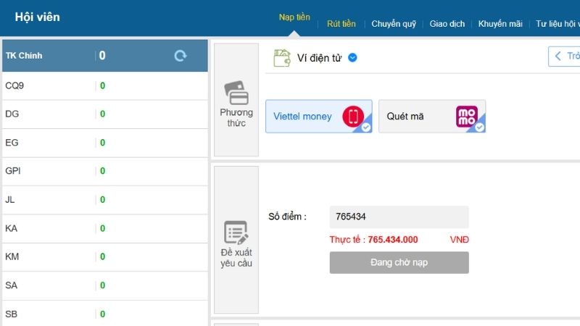Go back using the Trở button
Screen dimensions: 580x326
564,57
